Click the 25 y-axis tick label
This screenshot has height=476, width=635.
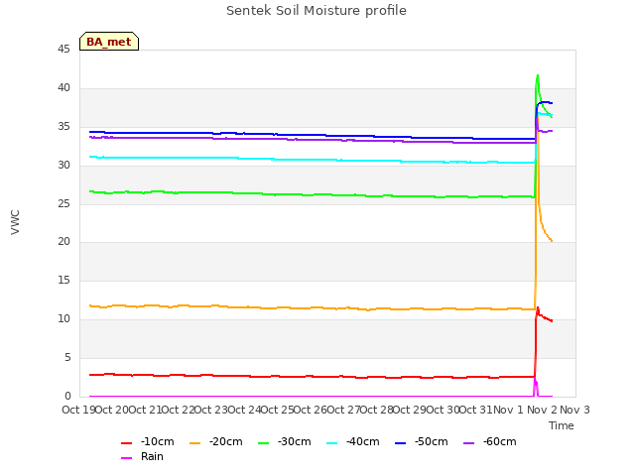[x=63, y=203]
